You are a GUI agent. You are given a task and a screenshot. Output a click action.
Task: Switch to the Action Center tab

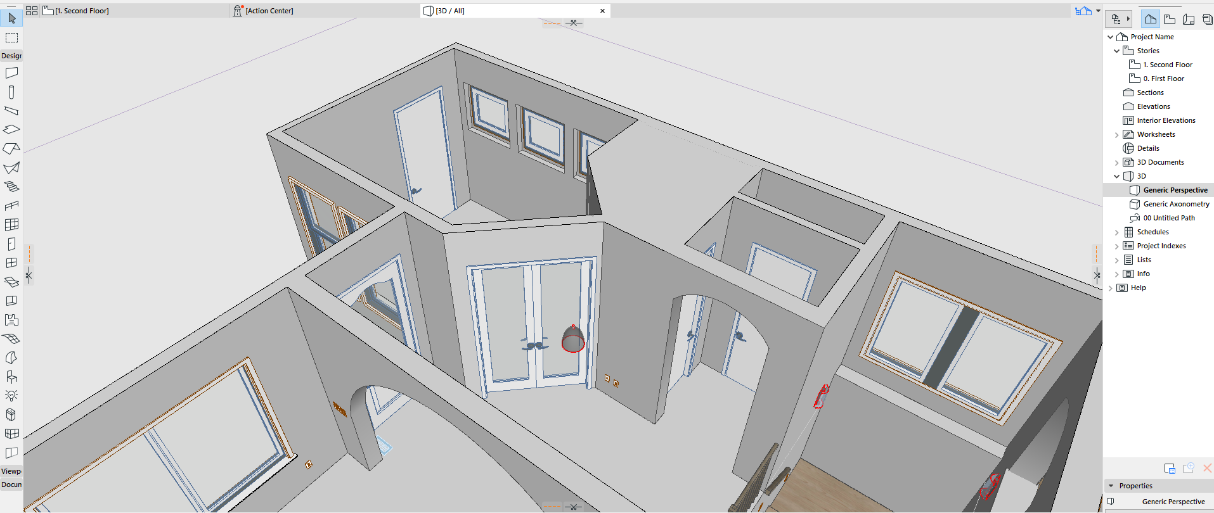[269, 11]
